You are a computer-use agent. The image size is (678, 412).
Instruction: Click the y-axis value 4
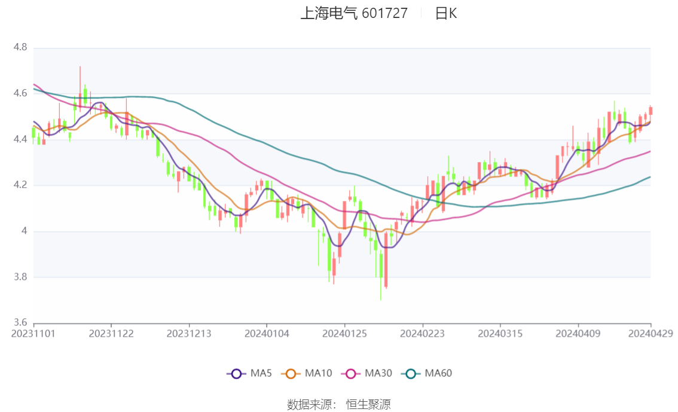[24, 231]
